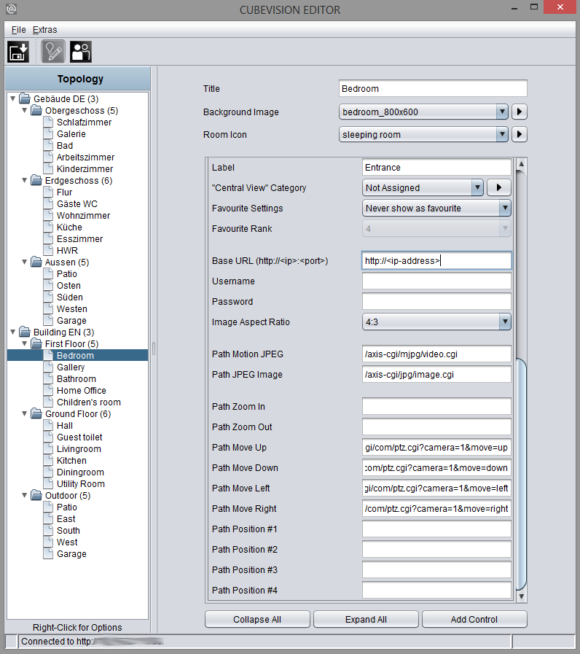This screenshot has height=654, width=580.
Task: Collapse the Building EN tree node
Action: (13, 332)
